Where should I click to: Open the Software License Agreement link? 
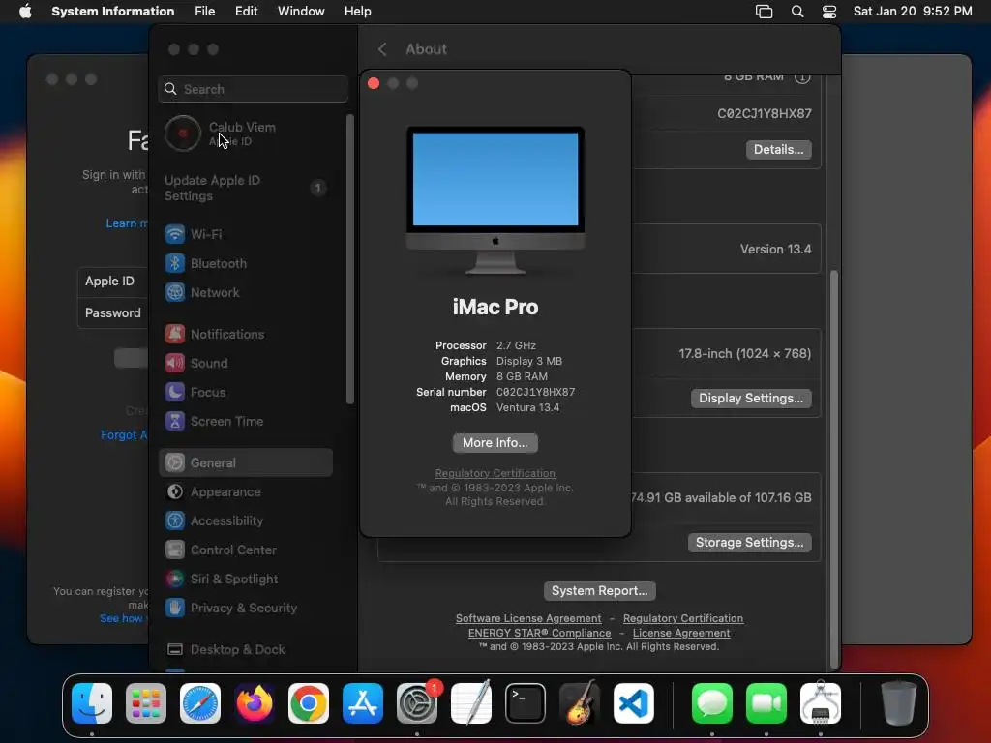528,618
